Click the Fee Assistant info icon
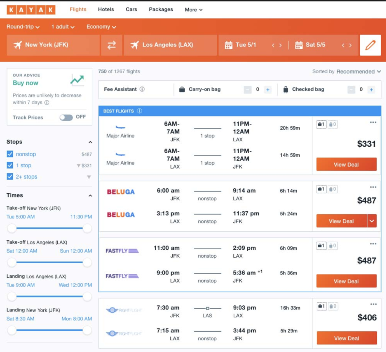This screenshot has width=386, height=352. (142, 90)
